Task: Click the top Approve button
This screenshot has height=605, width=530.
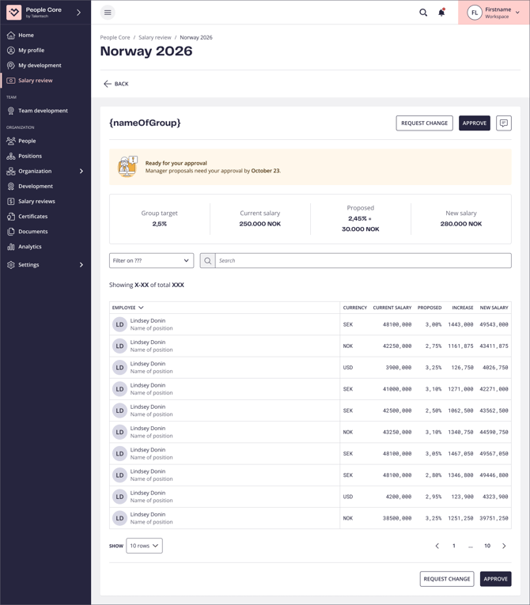Action: point(475,123)
